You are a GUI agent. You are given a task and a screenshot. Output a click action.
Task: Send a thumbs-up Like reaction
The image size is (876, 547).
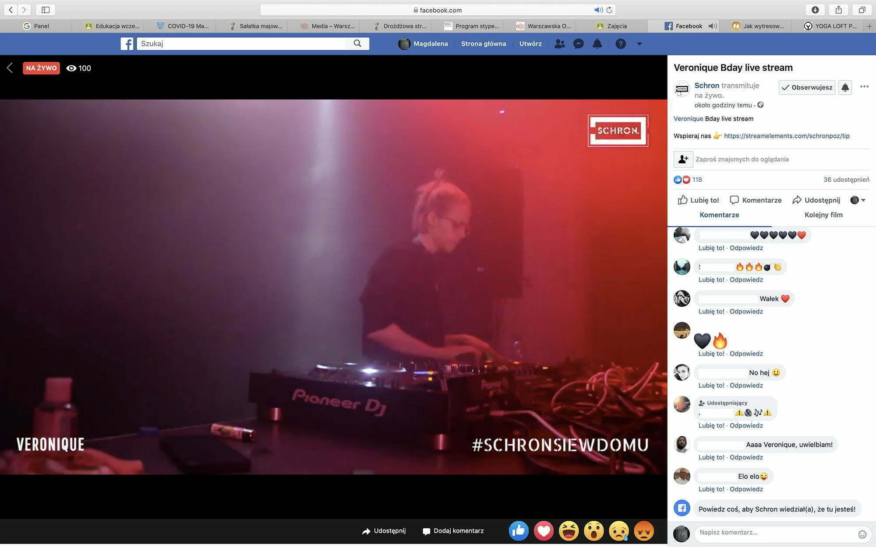[519, 531]
